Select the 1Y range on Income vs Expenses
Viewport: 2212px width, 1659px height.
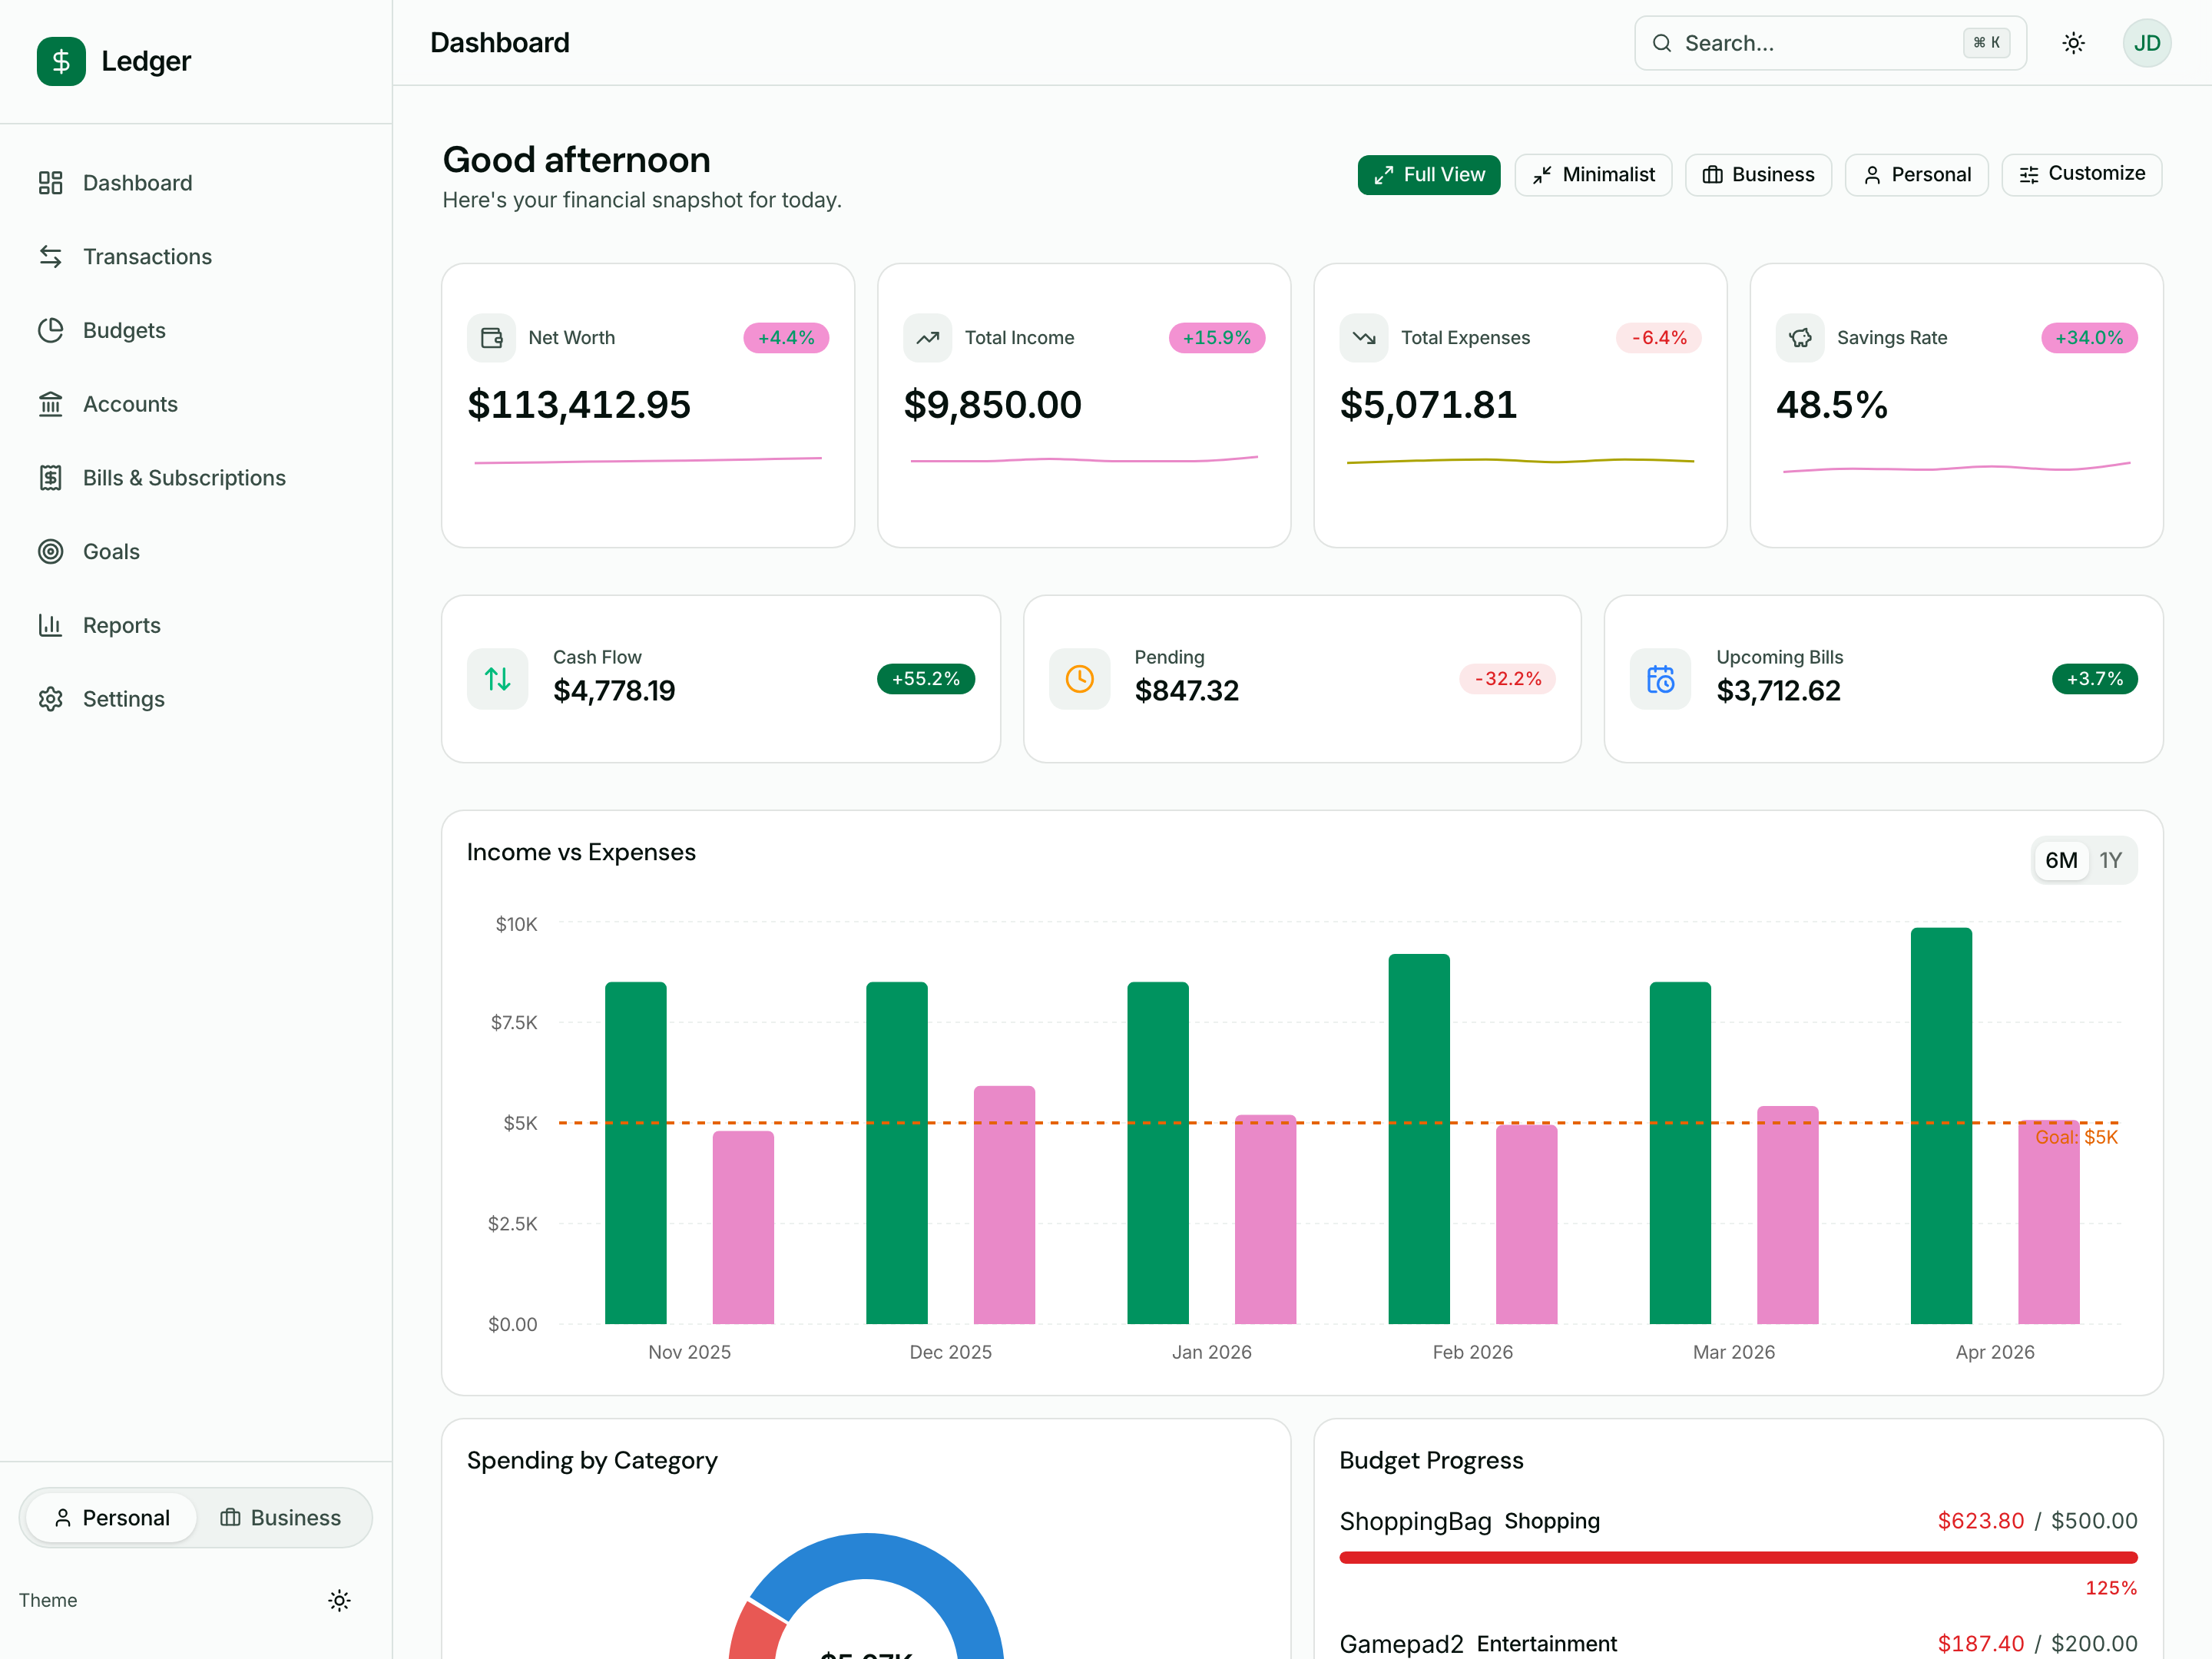point(2112,859)
